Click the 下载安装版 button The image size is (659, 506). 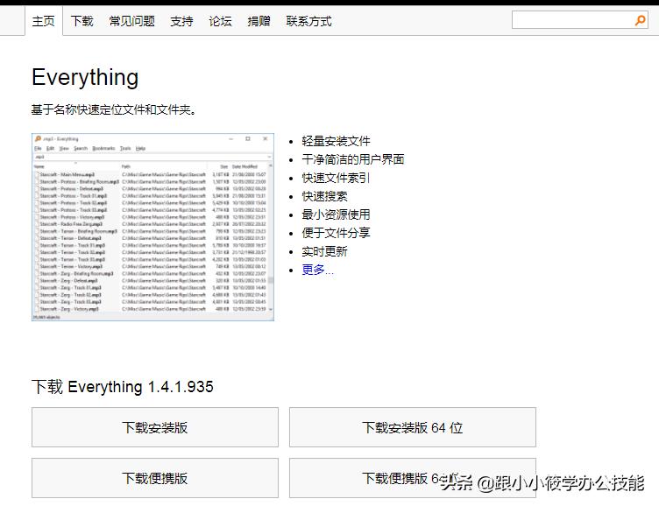pos(154,427)
